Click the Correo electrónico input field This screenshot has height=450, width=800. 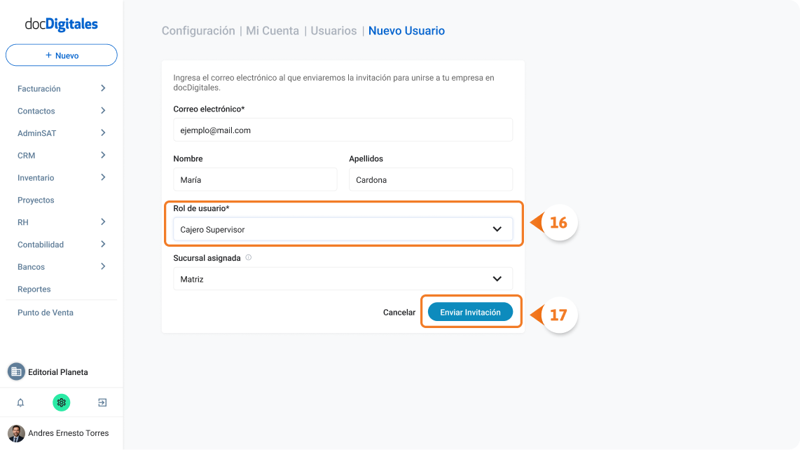pyautogui.click(x=343, y=130)
